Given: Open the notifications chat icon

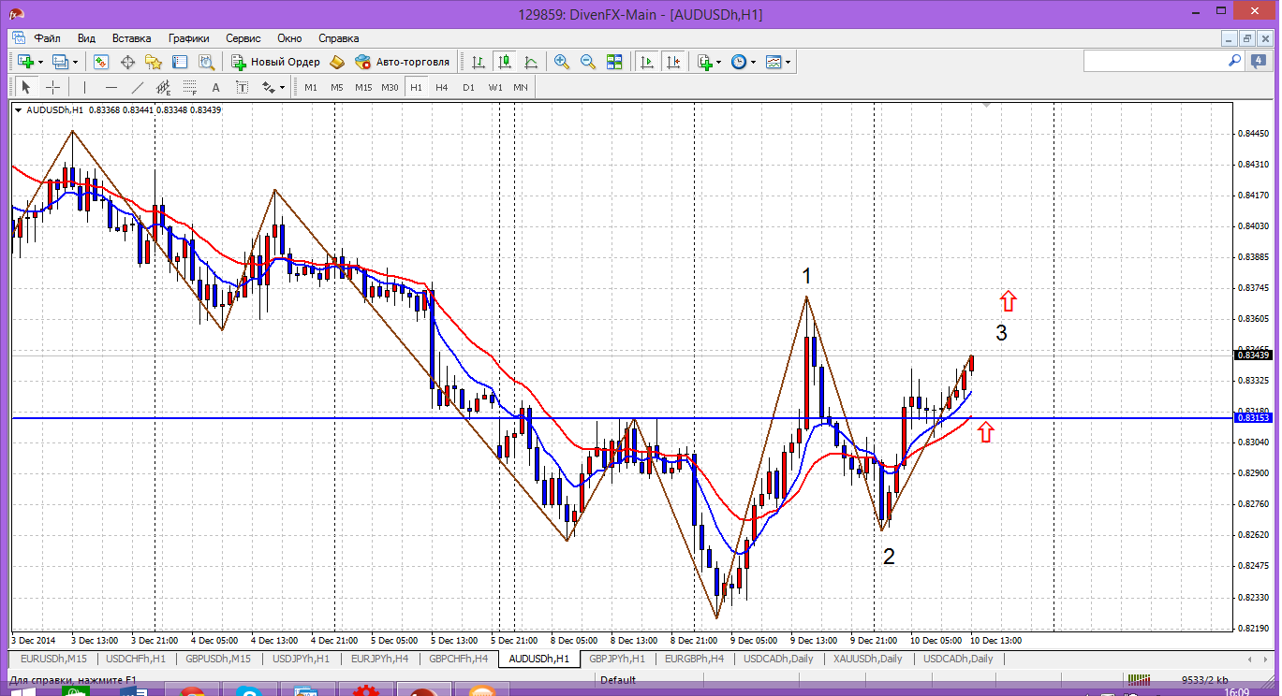Looking at the screenshot, I should pyautogui.click(x=1260, y=61).
